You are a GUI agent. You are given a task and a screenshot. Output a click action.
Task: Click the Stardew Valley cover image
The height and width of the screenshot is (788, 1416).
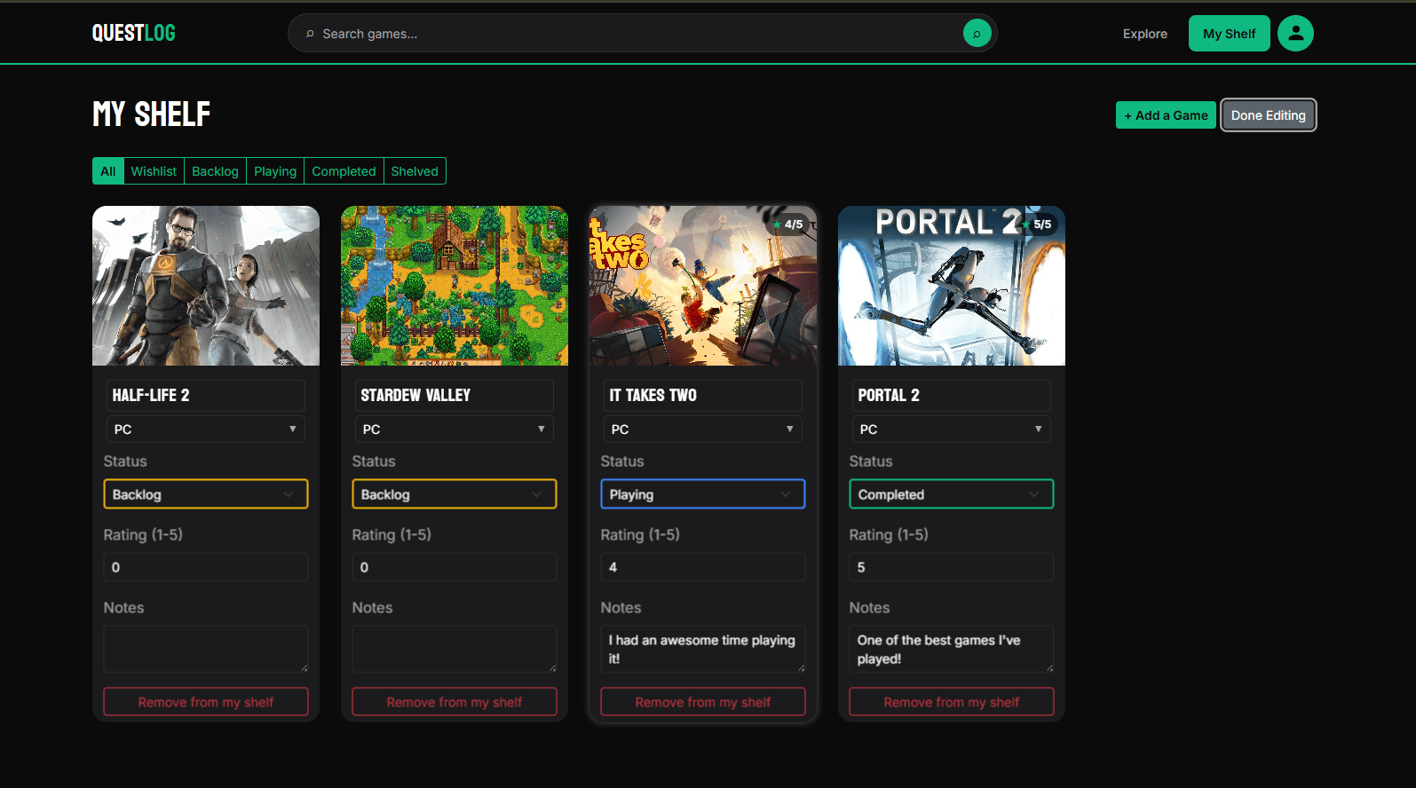click(x=455, y=286)
